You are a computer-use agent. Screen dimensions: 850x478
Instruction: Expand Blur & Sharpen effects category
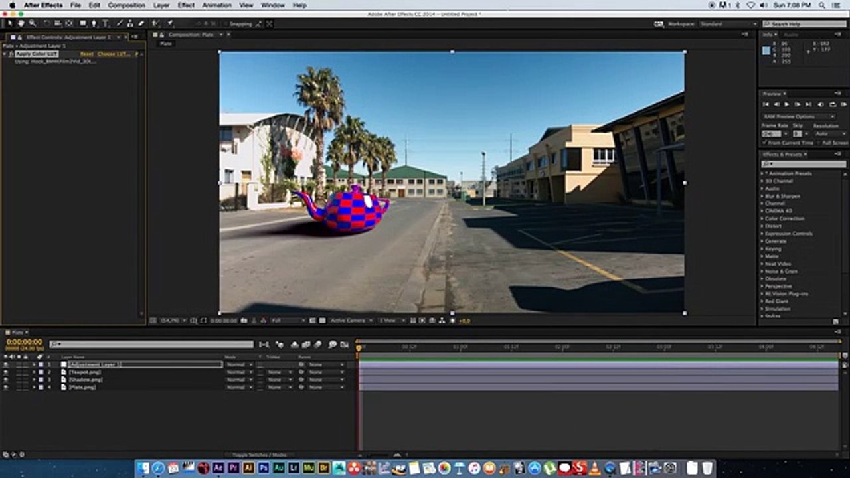(762, 196)
